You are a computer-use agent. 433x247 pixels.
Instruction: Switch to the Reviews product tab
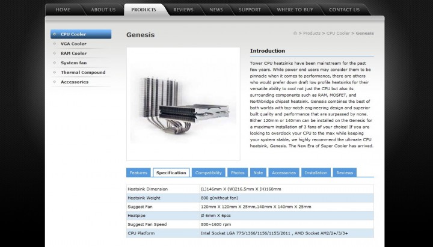coord(345,172)
